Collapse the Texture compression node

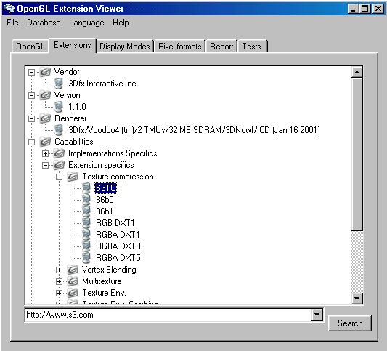pyautogui.click(x=60, y=177)
